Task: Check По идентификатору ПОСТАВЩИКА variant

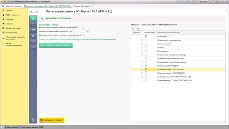Action: pos(146,73)
